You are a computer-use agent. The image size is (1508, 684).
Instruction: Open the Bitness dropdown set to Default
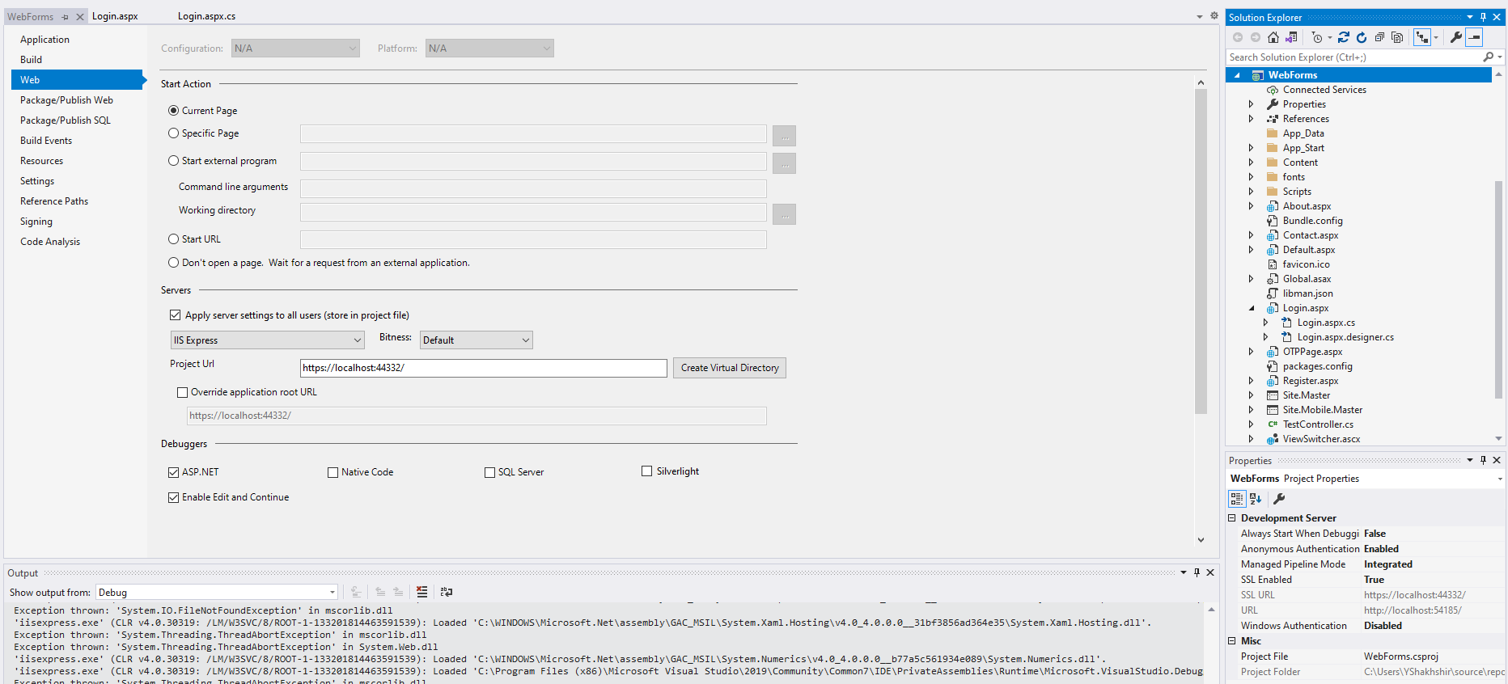[x=477, y=340]
